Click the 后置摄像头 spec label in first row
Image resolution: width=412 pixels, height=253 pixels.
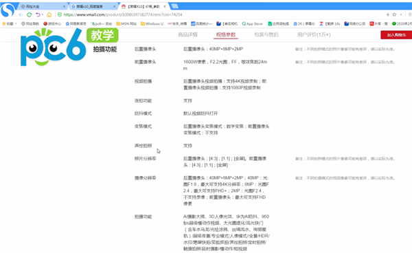tap(145, 49)
